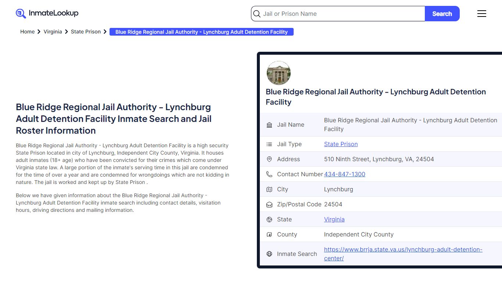The image size is (502, 282).
Task: Open State Prison breadcrumb link
Action: pyautogui.click(x=86, y=32)
